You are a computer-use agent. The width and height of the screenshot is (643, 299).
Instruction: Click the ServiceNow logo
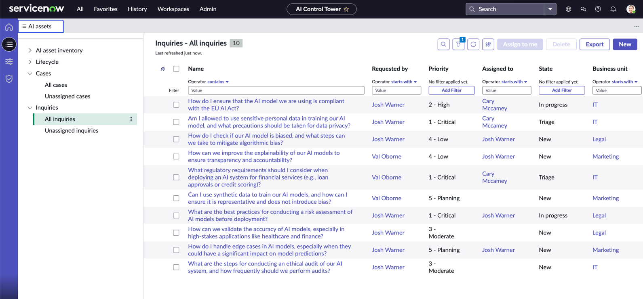[36, 8]
